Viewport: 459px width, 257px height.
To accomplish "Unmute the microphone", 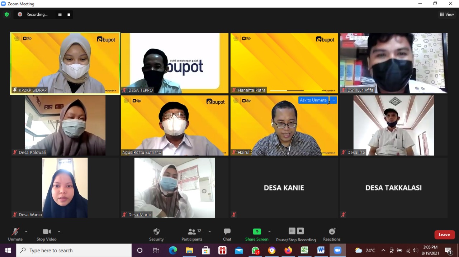I will pyautogui.click(x=15, y=234).
